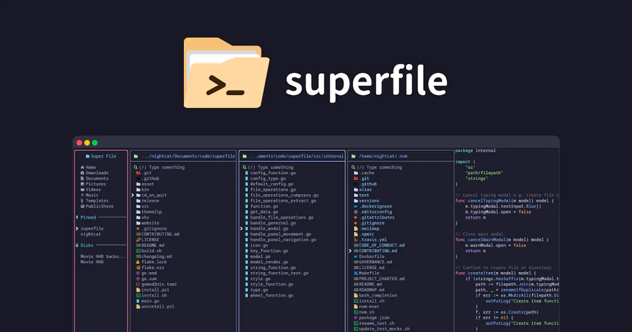632x332 pixels.
Task: Click the whale icon next to Dockerfile
Action: tap(356, 257)
